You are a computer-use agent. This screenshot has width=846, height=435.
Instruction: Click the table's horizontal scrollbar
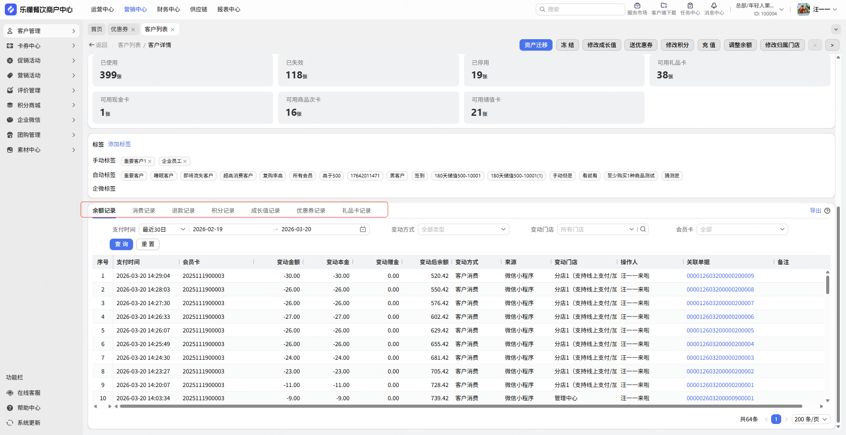[460, 406]
